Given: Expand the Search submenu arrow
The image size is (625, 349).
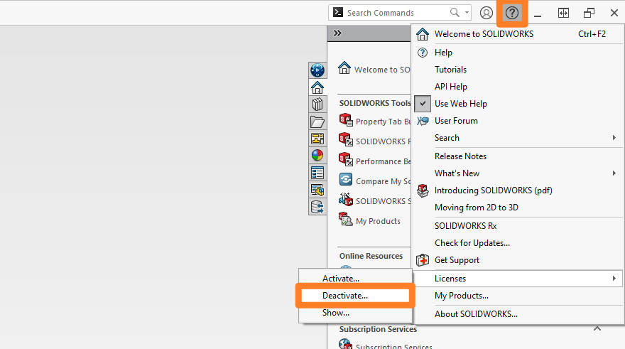Looking at the screenshot, I should pos(614,138).
